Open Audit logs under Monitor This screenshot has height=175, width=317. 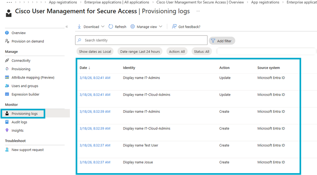pos(19,122)
